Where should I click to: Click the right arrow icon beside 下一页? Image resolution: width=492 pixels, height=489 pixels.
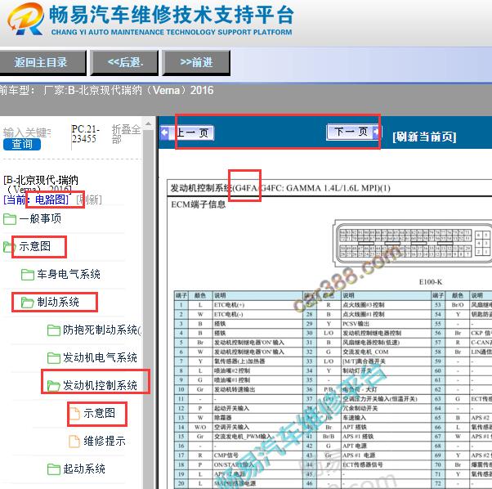(376, 132)
